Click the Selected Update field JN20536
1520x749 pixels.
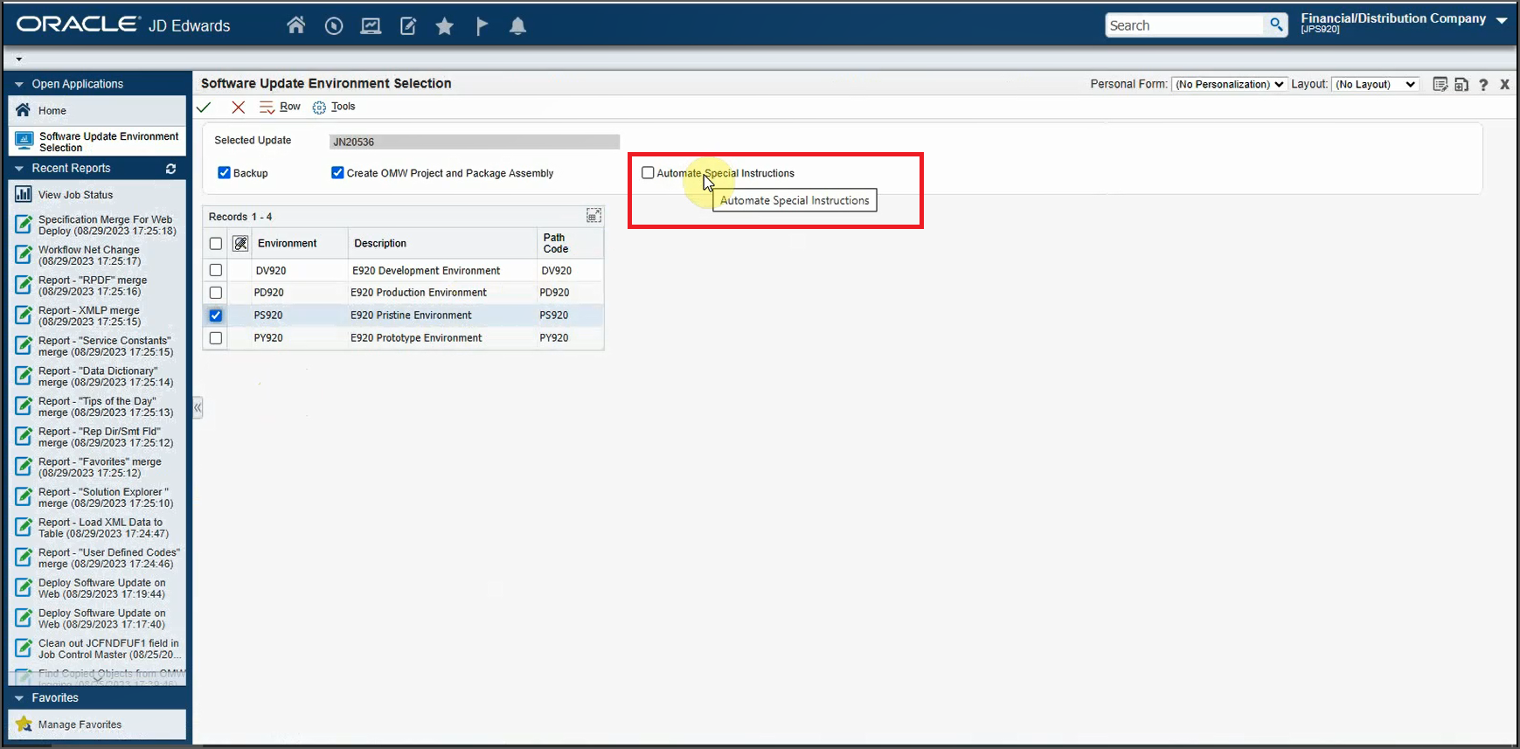click(475, 142)
